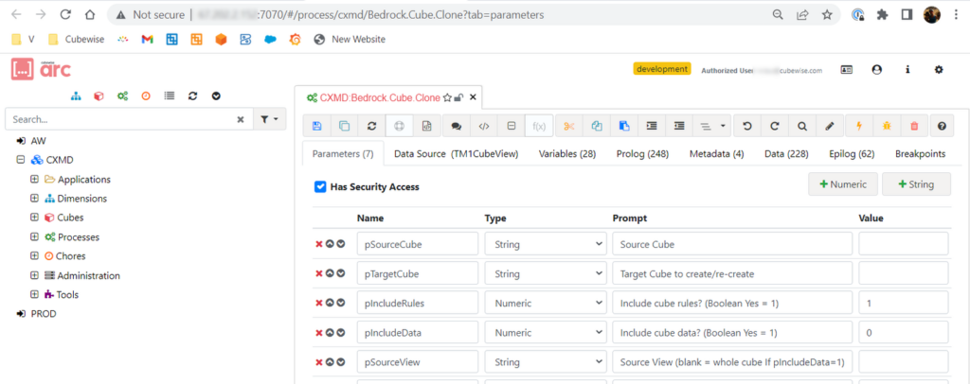Click the scissors Cut icon
This screenshot has width=970, height=384.
click(568, 126)
